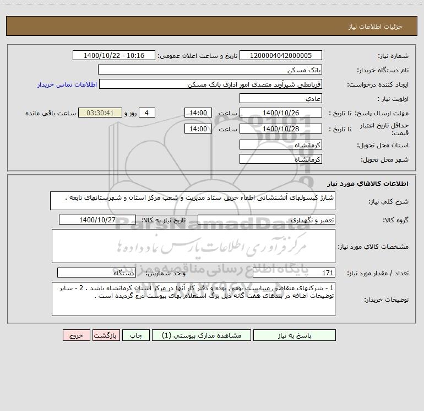The image size is (424, 411).
Task: Select response deadline date 1400/10/26
Action: tap(281, 113)
